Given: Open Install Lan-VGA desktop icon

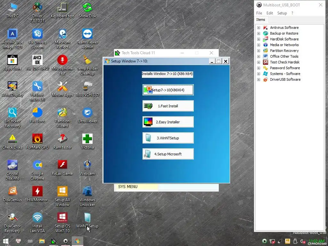Looking at the screenshot, I should (37, 223).
